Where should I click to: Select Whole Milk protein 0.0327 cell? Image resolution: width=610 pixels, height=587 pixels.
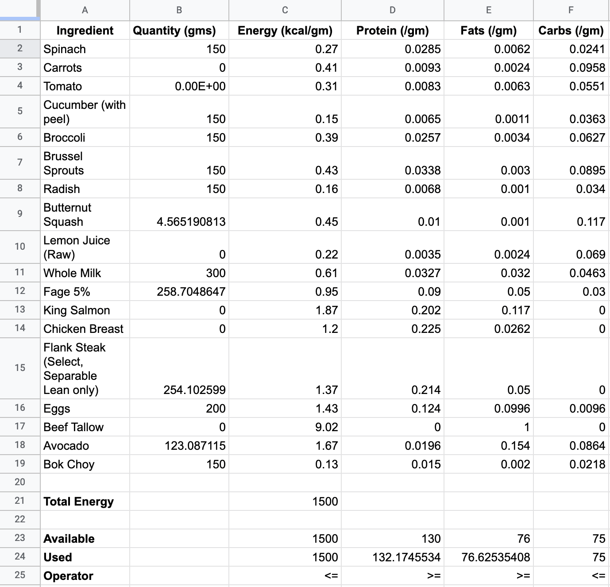click(x=393, y=273)
